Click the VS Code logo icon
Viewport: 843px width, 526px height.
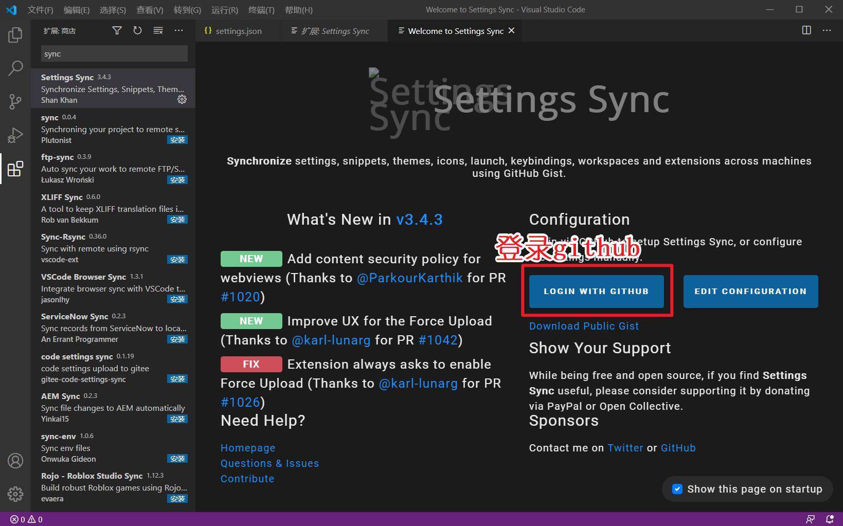coord(11,10)
